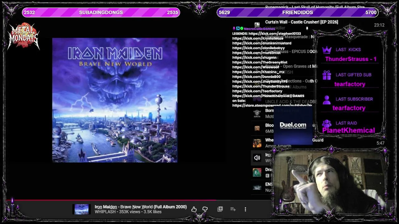Viewport: 399px width, 224px height.
Task: Click the track title "Iron Maiden - Brave New World"
Action: tap(124, 207)
